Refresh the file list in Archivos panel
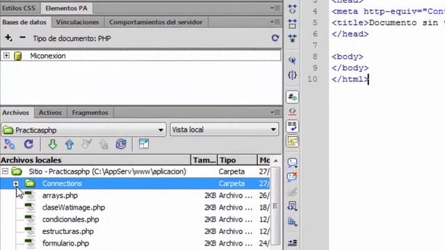Image resolution: width=445 pixels, height=250 pixels. click(29, 144)
